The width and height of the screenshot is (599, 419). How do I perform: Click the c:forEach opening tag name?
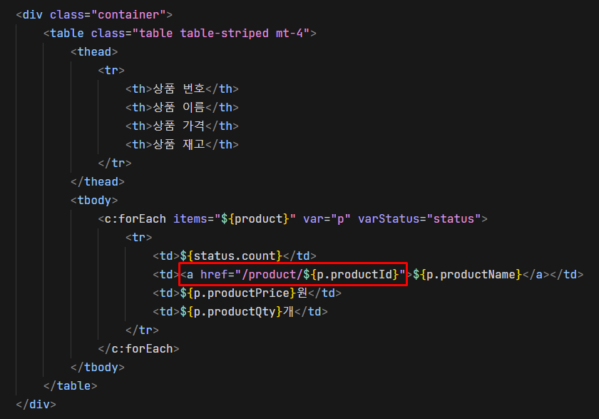[x=135, y=218]
